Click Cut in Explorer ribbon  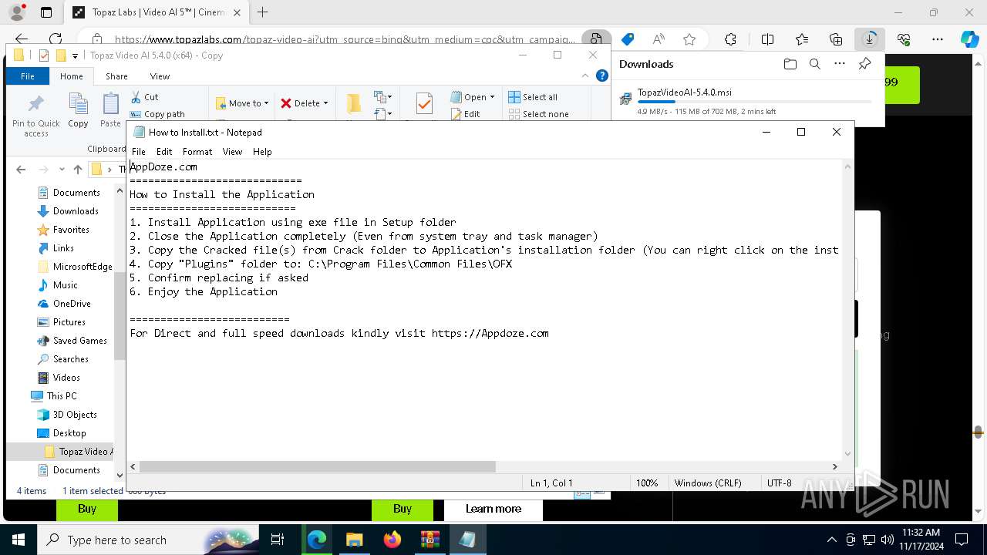point(144,97)
